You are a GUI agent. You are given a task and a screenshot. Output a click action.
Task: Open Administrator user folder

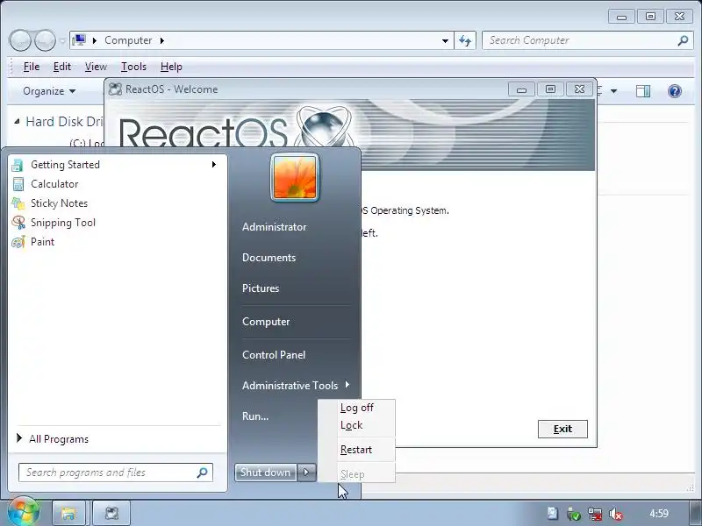pyautogui.click(x=275, y=227)
